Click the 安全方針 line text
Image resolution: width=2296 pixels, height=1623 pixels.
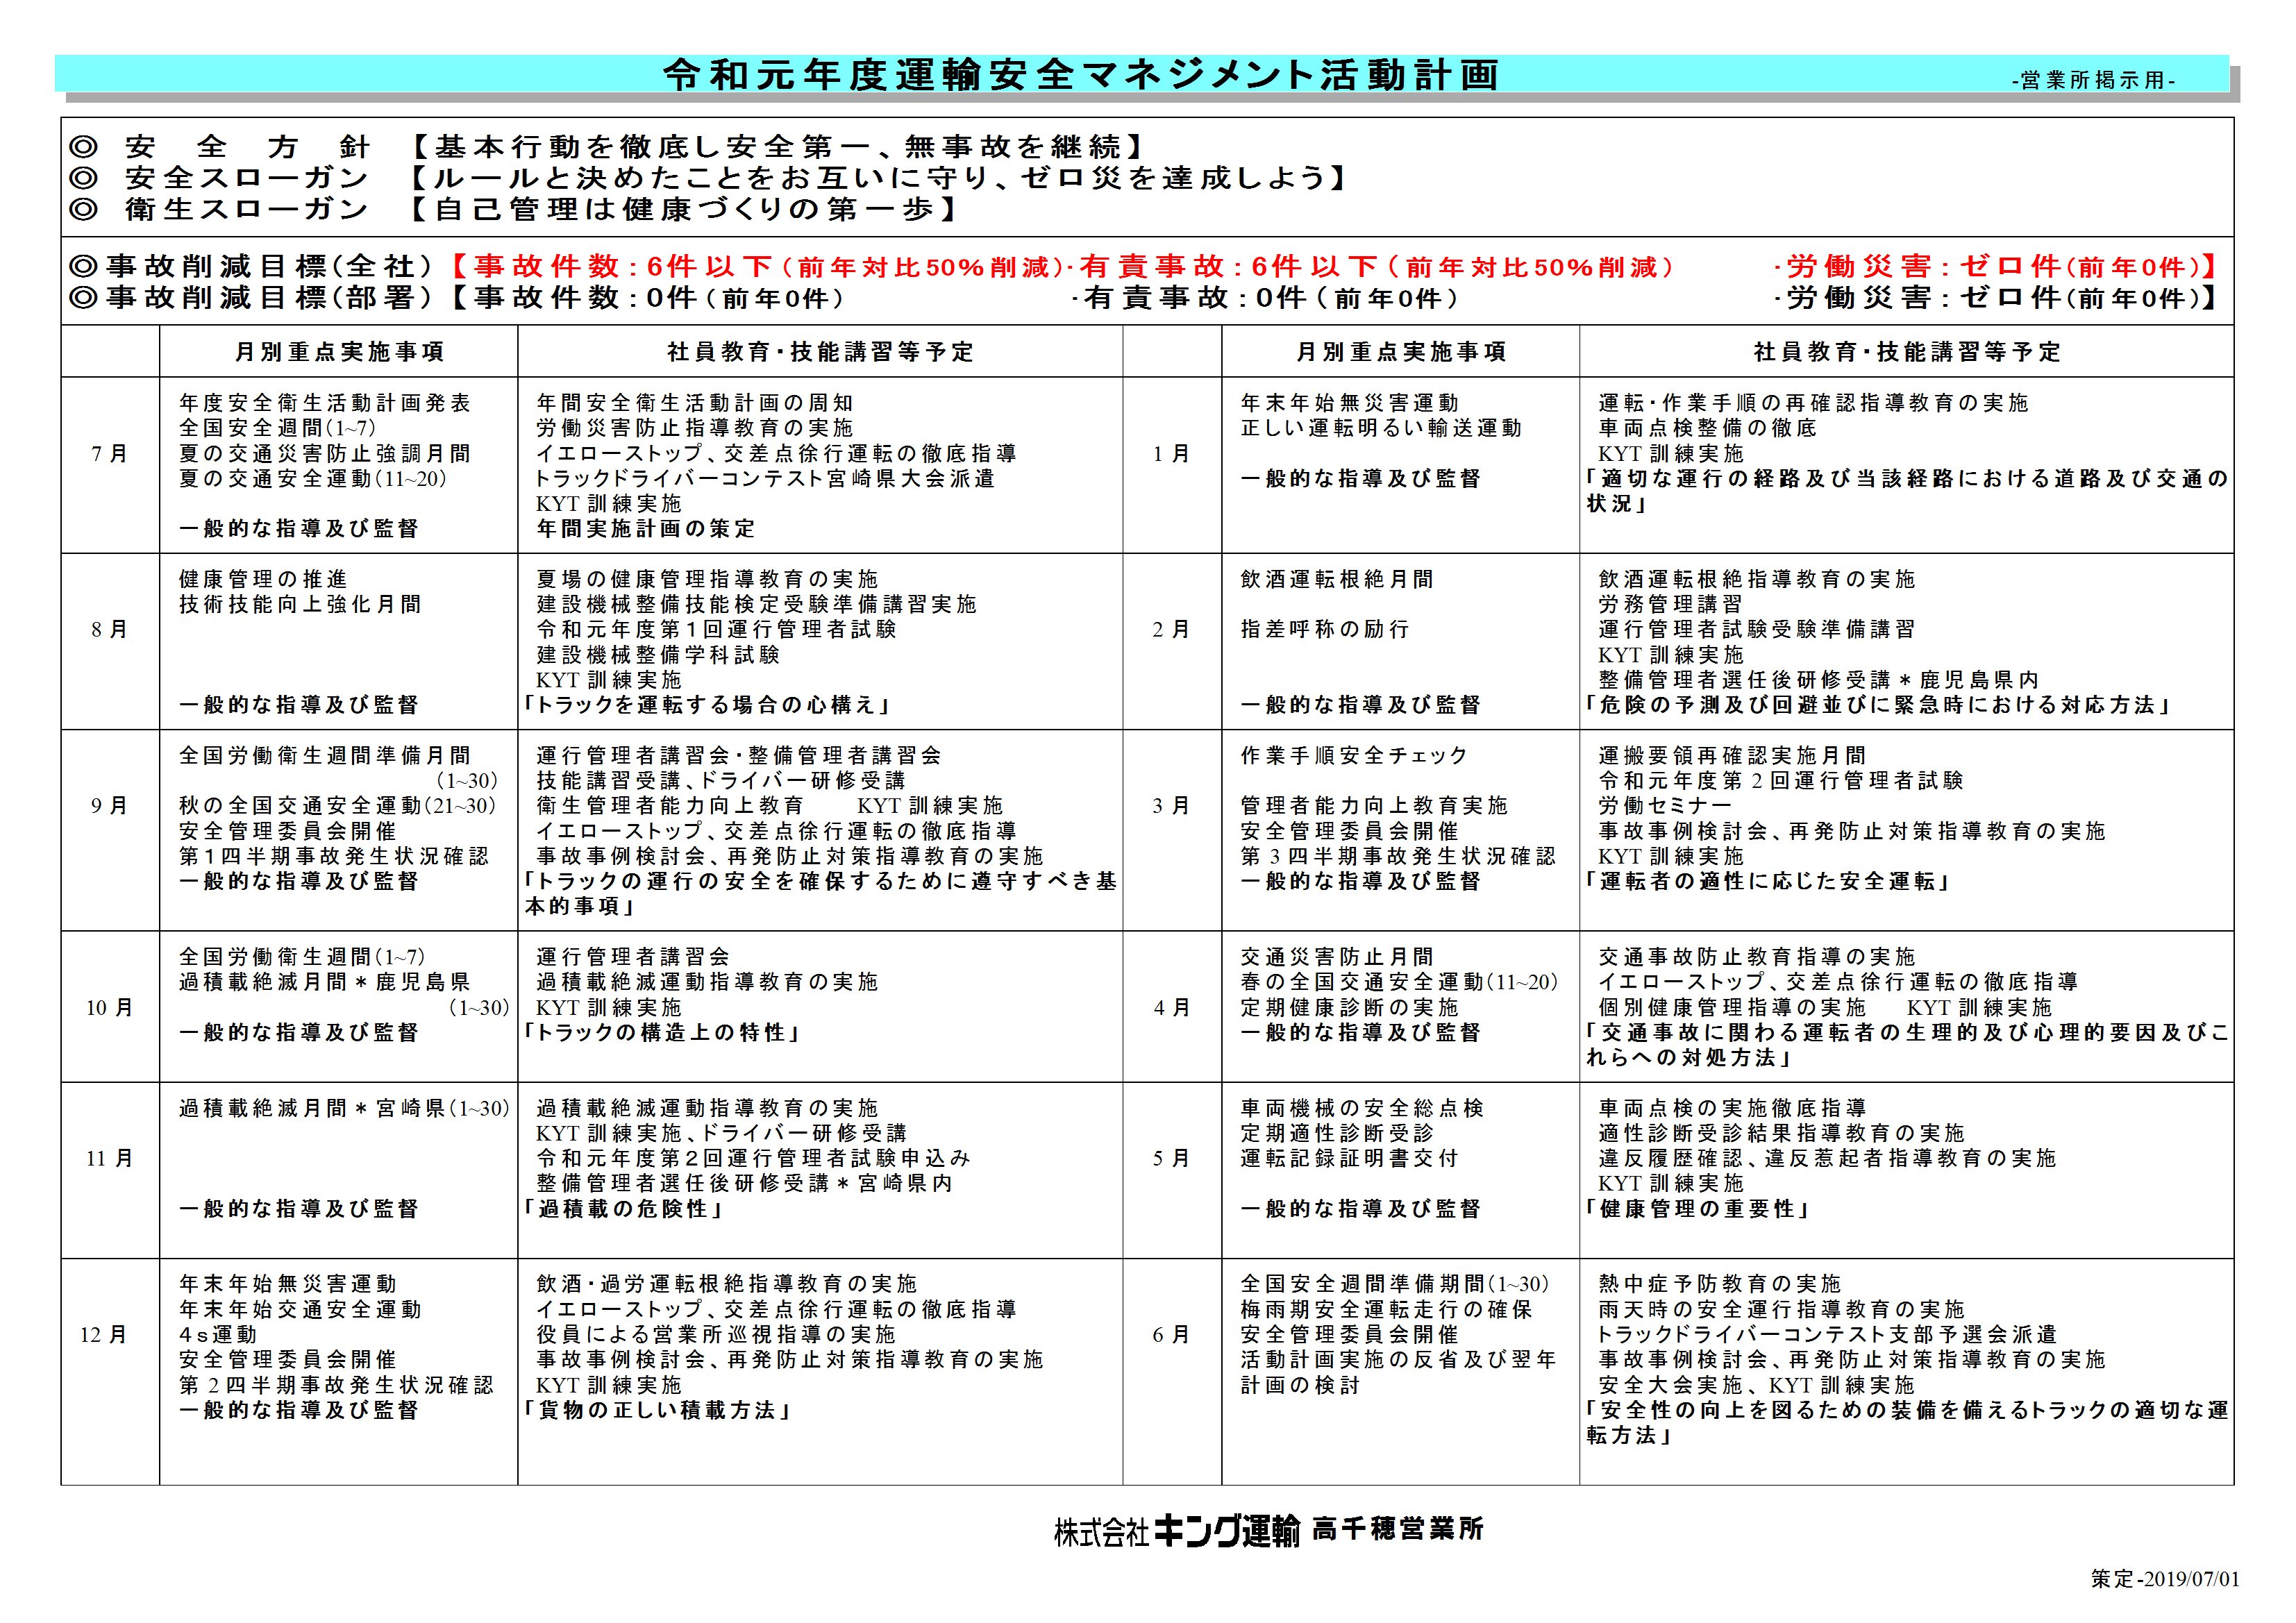tap(607, 147)
